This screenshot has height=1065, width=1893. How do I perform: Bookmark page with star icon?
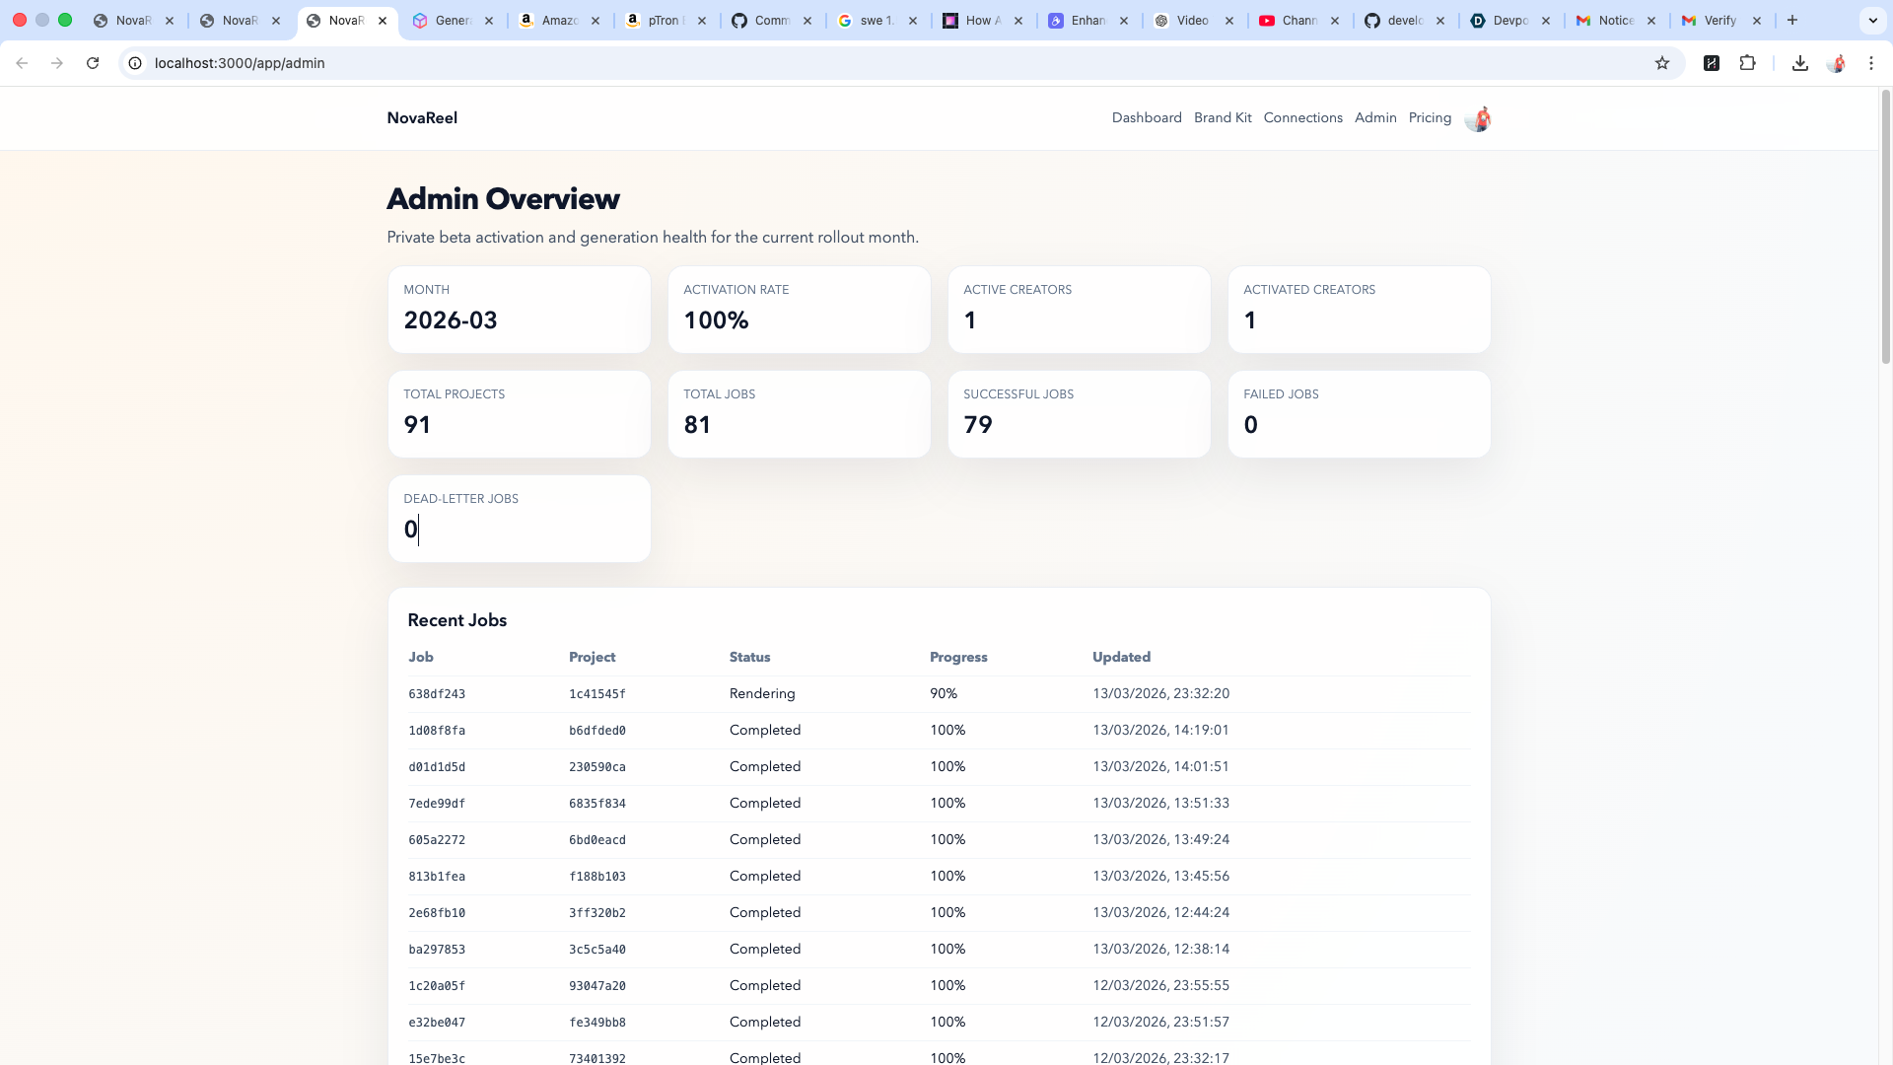1662,63
